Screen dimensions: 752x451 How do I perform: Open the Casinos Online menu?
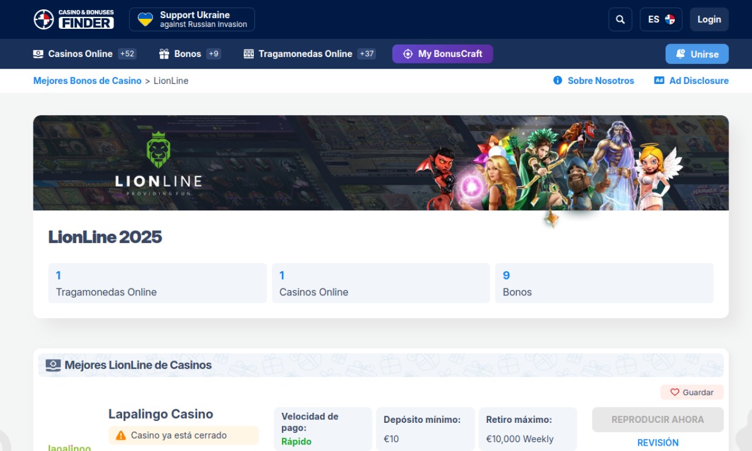click(80, 53)
